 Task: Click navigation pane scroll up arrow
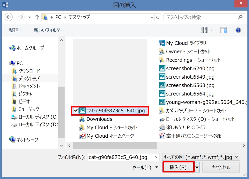tap(61, 40)
